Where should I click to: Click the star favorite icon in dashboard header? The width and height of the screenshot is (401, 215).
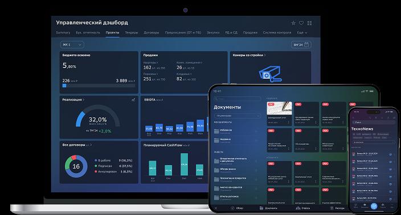[x=293, y=23]
